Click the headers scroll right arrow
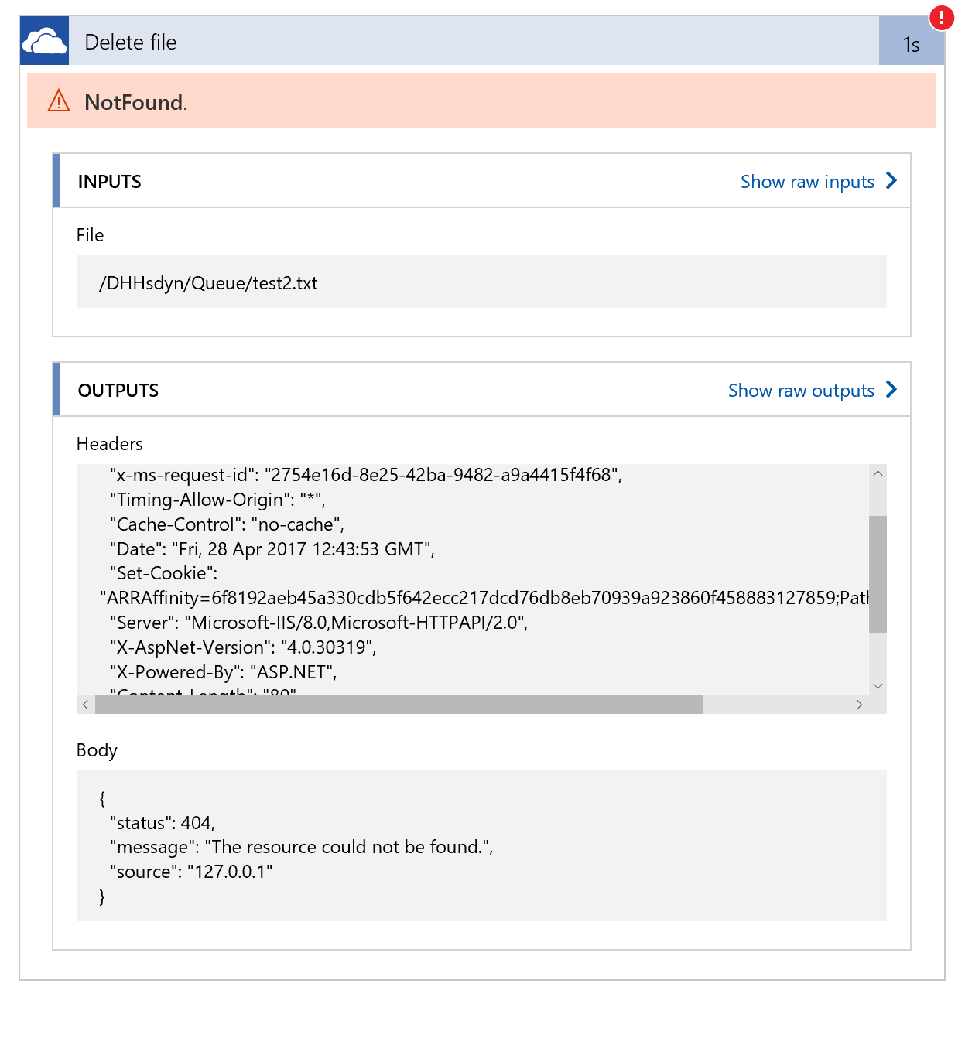This screenshot has height=1038, width=965. pyautogui.click(x=859, y=705)
